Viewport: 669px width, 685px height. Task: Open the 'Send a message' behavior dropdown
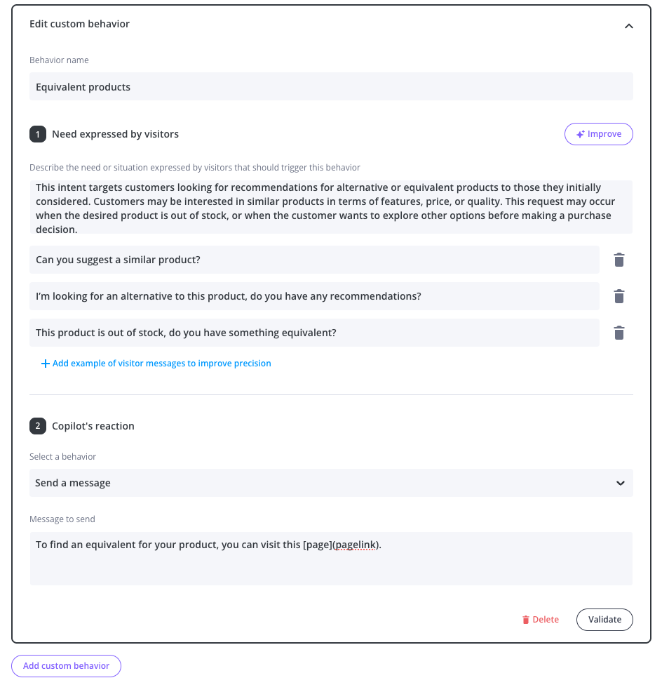(331, 484)
